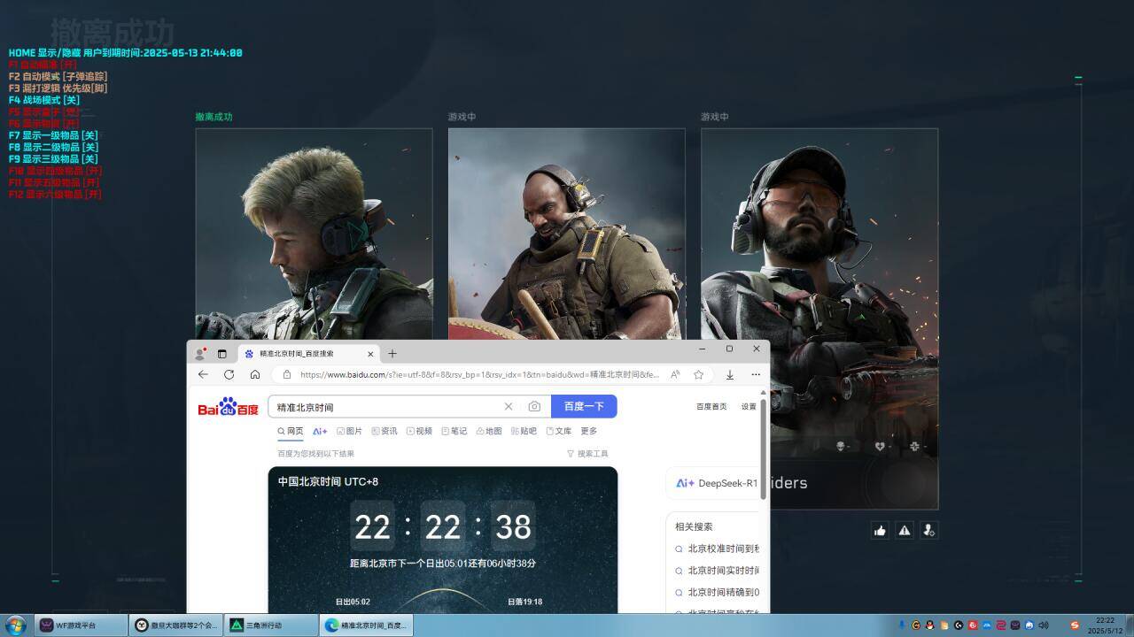Click the overlay line F2 自动模式 [子弹追踪]

coord(58,76)
